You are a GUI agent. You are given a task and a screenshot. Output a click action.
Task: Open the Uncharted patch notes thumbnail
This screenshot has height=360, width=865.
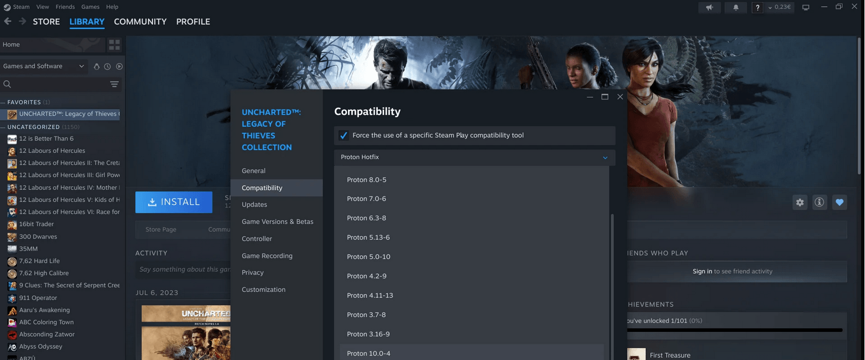click(186, 333)
